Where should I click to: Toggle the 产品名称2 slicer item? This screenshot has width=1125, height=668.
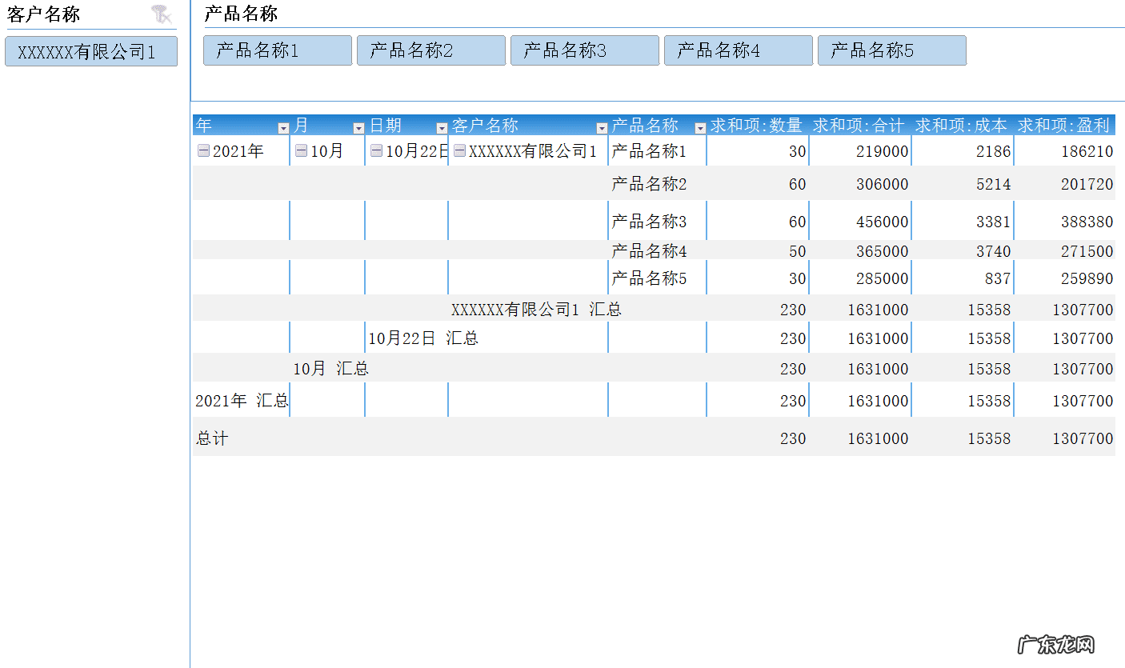[x=430, y=50]
